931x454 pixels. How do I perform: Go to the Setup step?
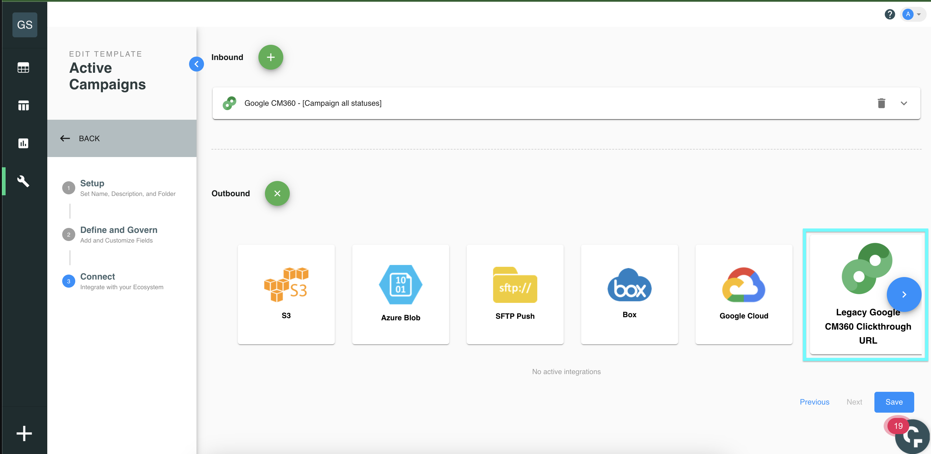pyautogui.click(x=92, y=184)
